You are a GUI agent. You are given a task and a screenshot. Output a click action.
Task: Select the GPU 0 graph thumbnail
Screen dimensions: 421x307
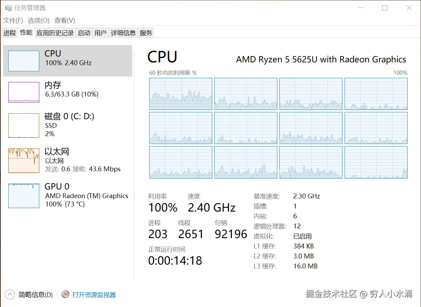24,196
